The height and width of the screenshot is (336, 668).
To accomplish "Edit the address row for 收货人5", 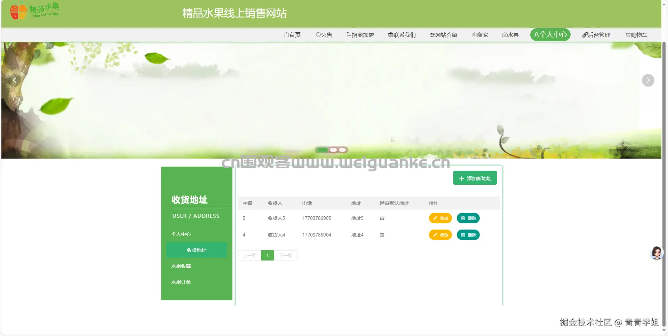I will click(440, 218).
